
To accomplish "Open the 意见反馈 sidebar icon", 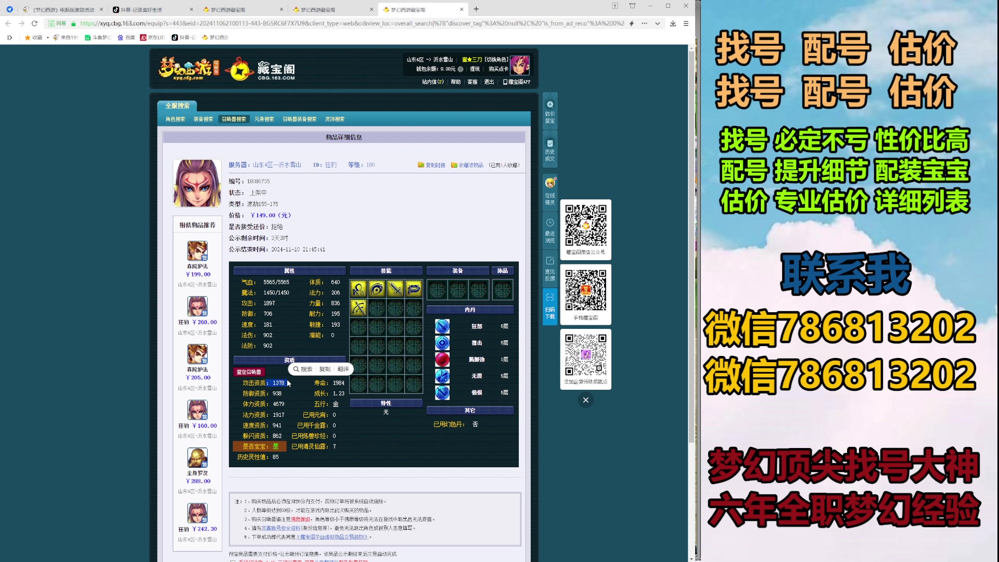I will pos(550,268).
